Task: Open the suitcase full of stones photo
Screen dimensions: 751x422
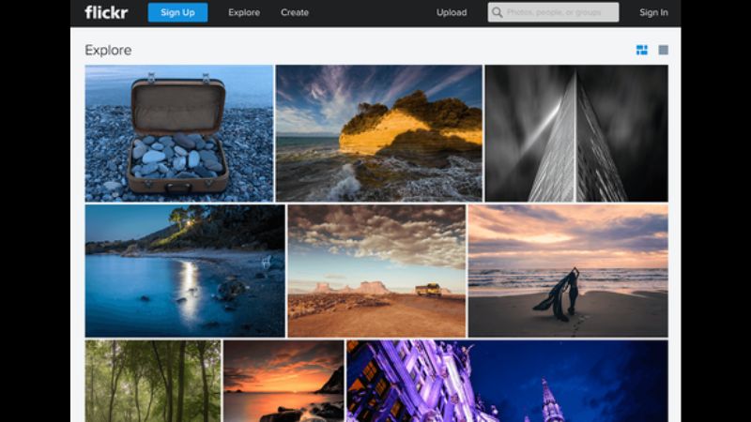Action: click(x=178, y=133)
